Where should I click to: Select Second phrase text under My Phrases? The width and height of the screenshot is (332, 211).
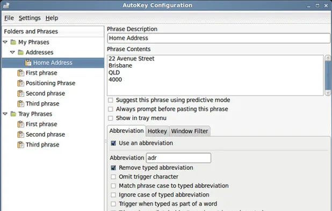[45, 94]
